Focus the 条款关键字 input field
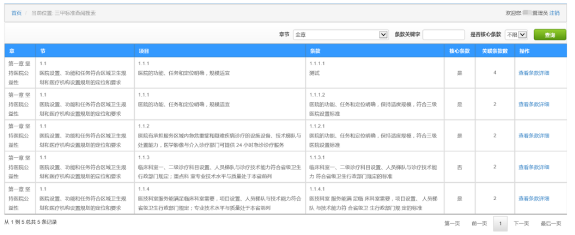 click(443, 35)
